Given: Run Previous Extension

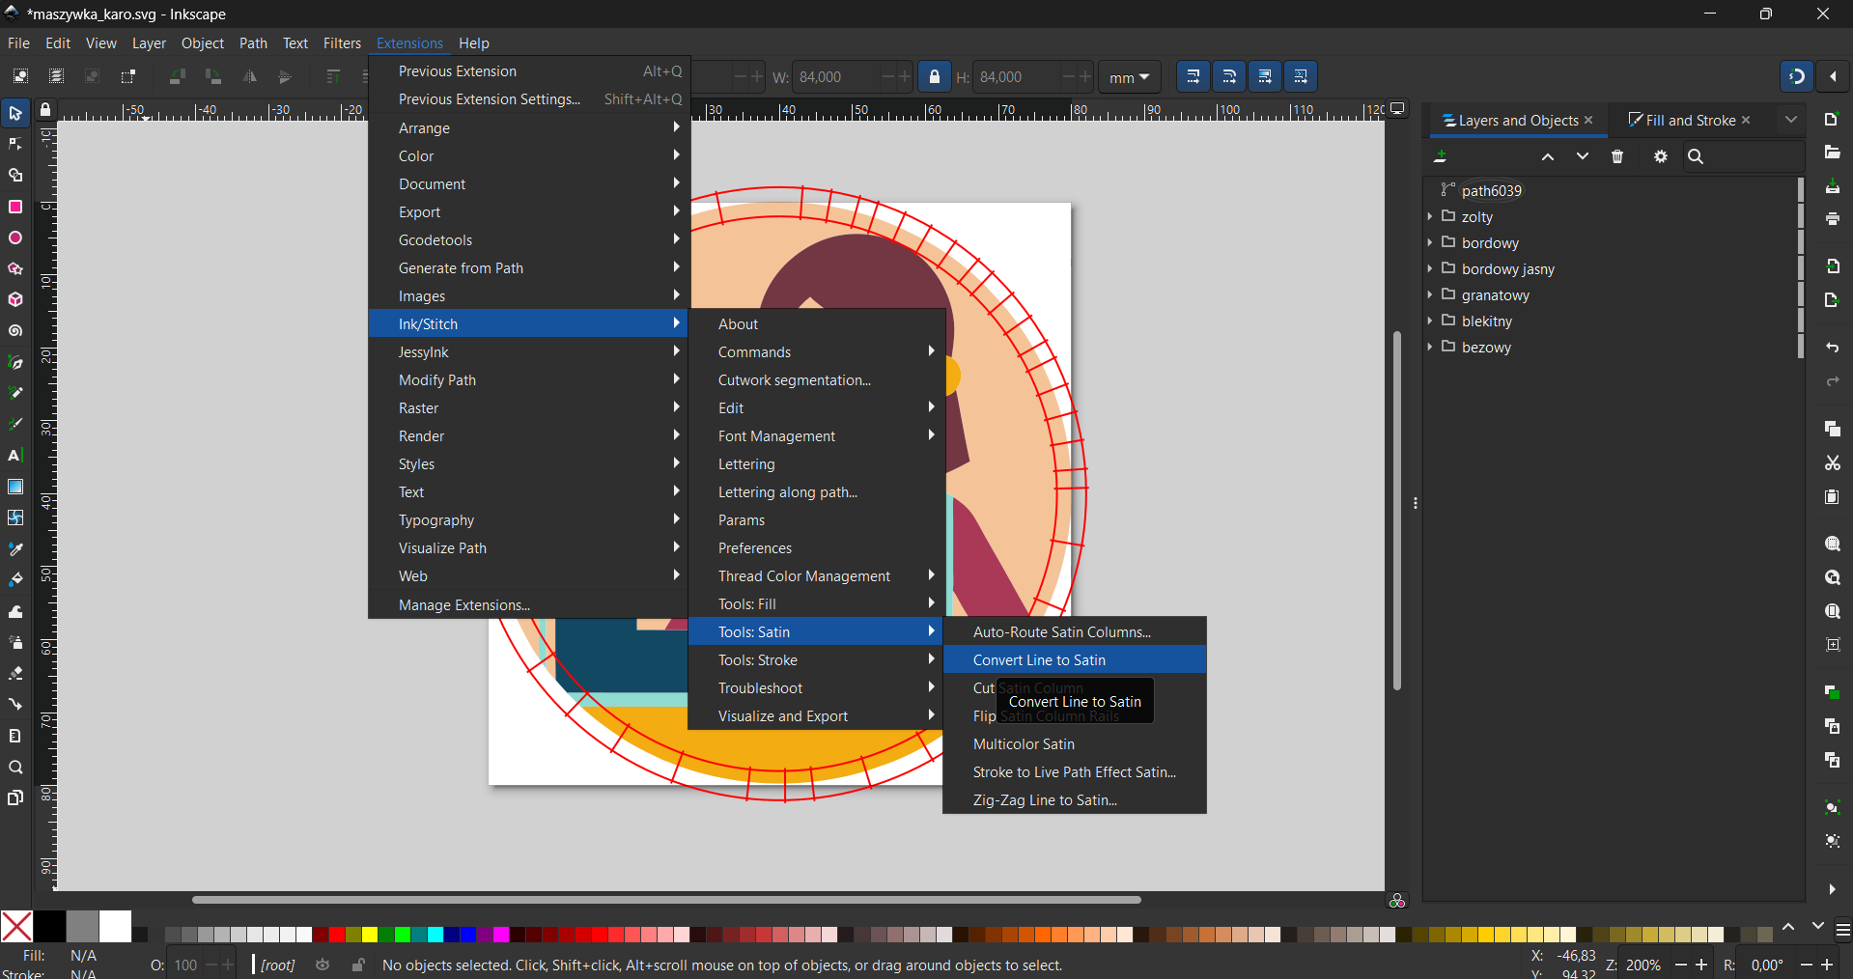Looking at the screenshot, I should tap(529, 70).
